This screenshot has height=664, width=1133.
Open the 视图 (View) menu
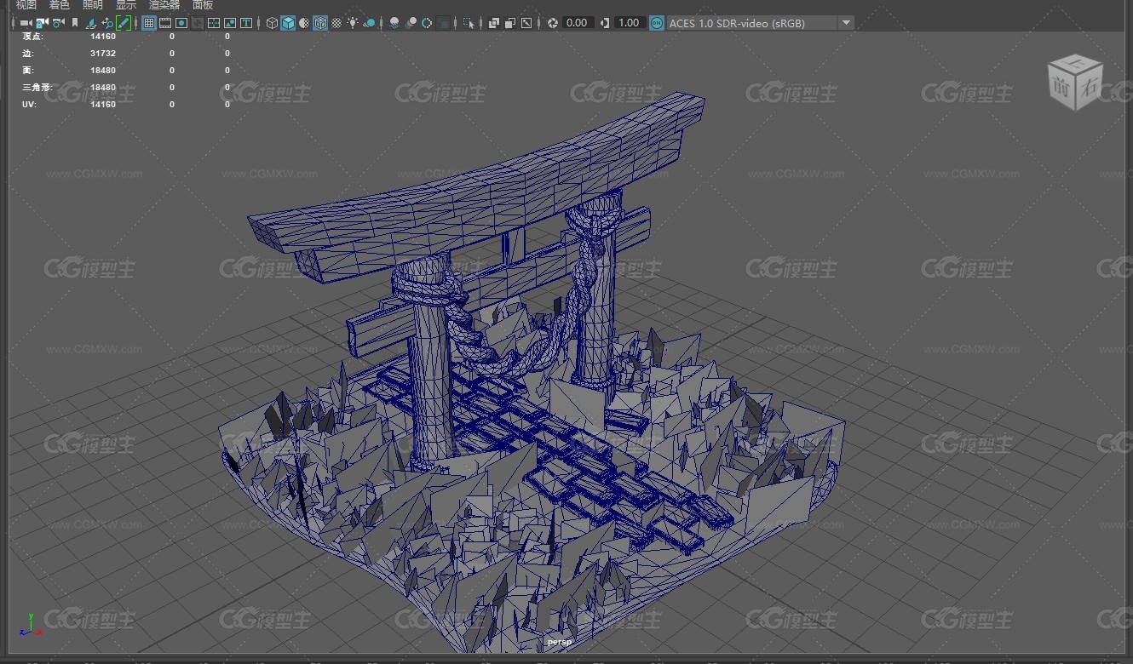coord(26,5)
